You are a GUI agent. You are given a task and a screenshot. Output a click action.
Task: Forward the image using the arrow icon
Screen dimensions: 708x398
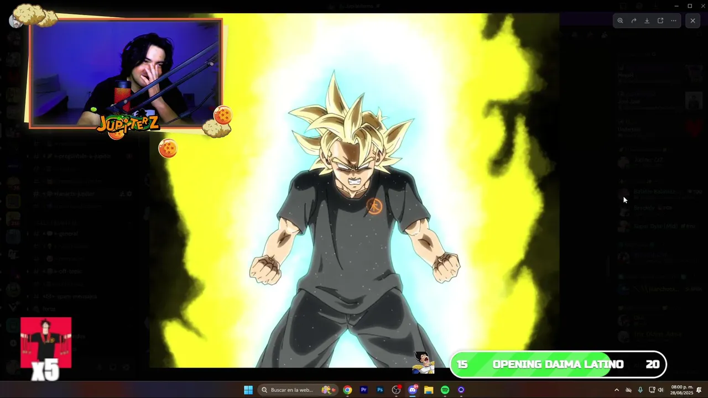633,20
